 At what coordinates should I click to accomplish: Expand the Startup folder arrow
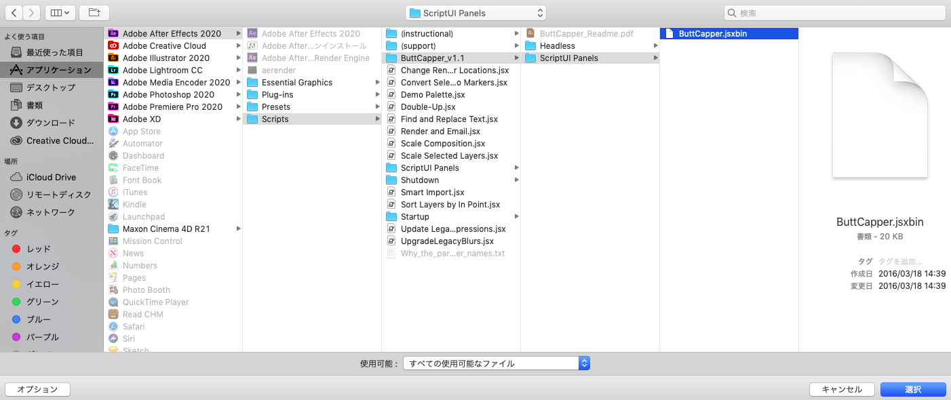pos(516,216)
